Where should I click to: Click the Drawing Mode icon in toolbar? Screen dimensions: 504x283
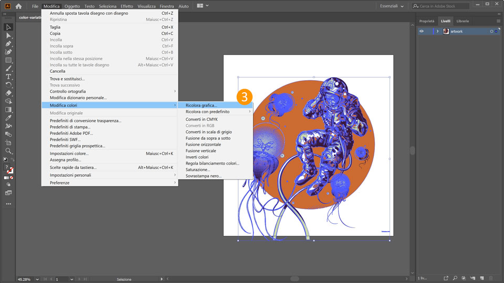pos(8,185)
